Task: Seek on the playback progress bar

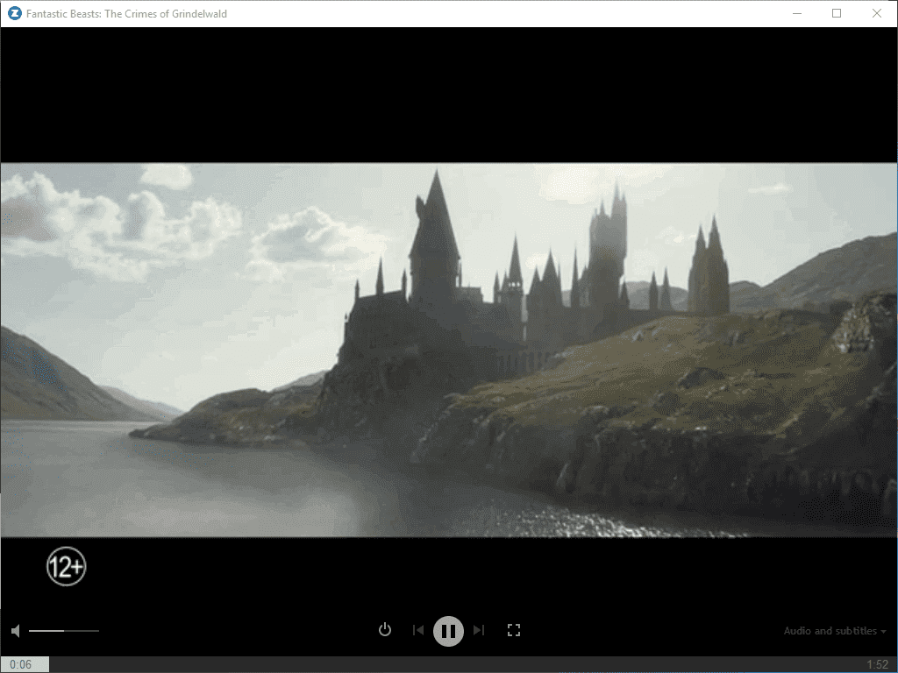Action: pos(449,664)
